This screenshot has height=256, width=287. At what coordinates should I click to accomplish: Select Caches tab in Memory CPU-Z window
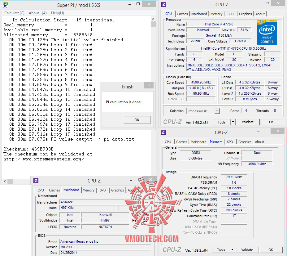(x=181, y=142)
